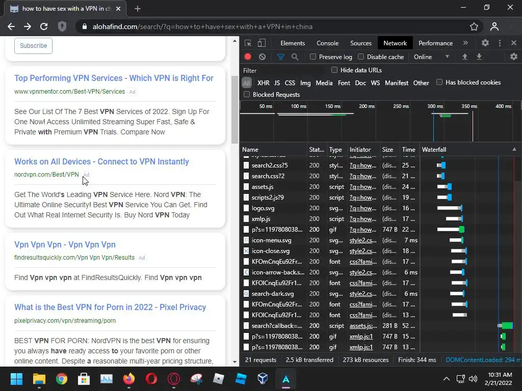This screenshot has height=391, width=522.
Task: Filter requests by CSS type
Action: point(290,83)
